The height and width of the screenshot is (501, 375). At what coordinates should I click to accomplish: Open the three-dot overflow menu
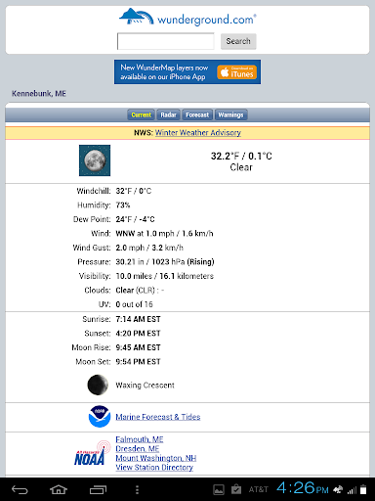click(x=137, y=489)
